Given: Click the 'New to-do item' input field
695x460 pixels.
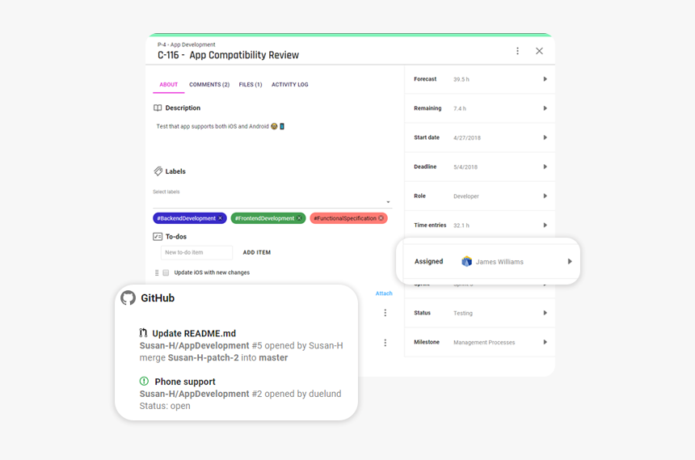Looking at the screenshot, I should (196, 253).
